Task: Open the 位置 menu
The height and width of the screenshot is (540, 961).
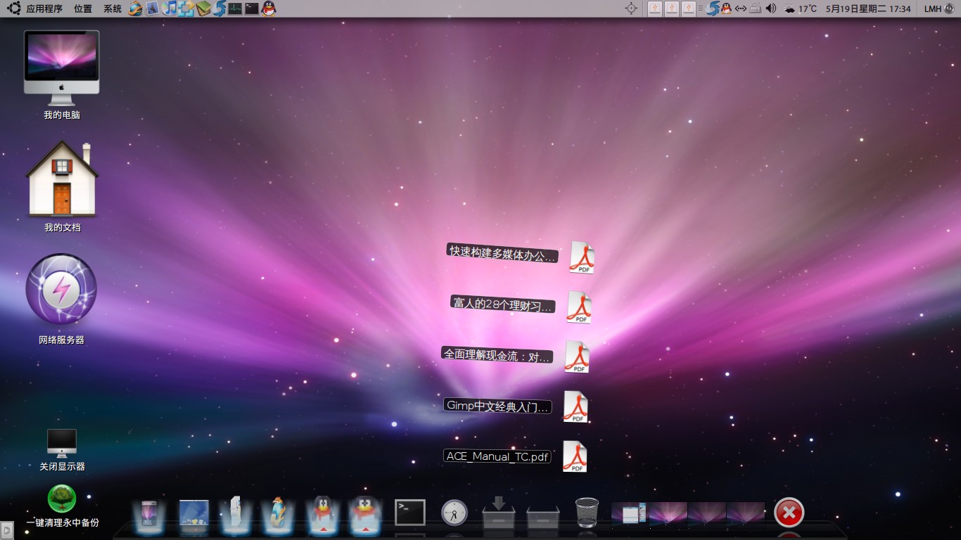Action: click(x=83, y=8)
